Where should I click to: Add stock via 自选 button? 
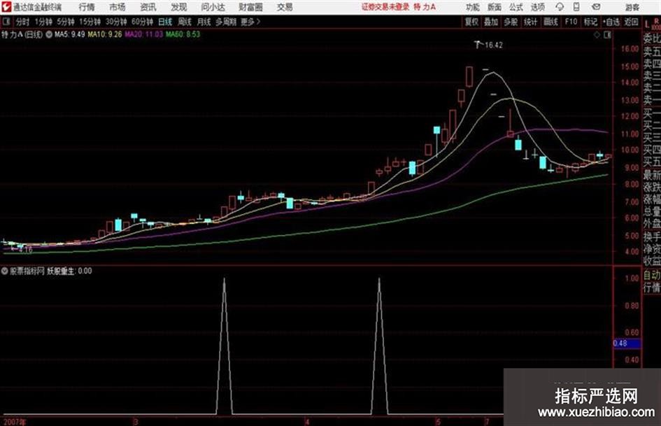pyautogui.click(x=611, y=22)
